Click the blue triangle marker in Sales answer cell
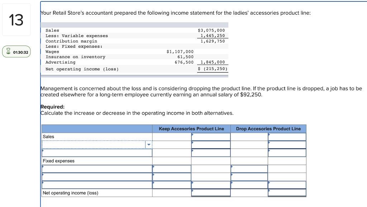The height and width of the screenshot is (207, 367). coord(192,134)
